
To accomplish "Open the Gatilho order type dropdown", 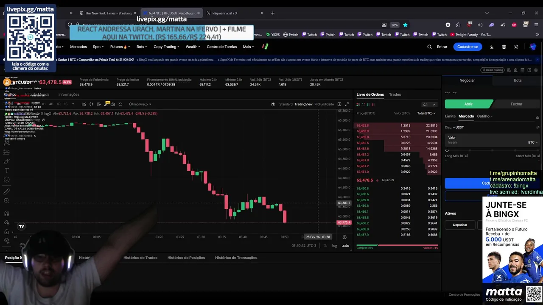I will [485, 116].
